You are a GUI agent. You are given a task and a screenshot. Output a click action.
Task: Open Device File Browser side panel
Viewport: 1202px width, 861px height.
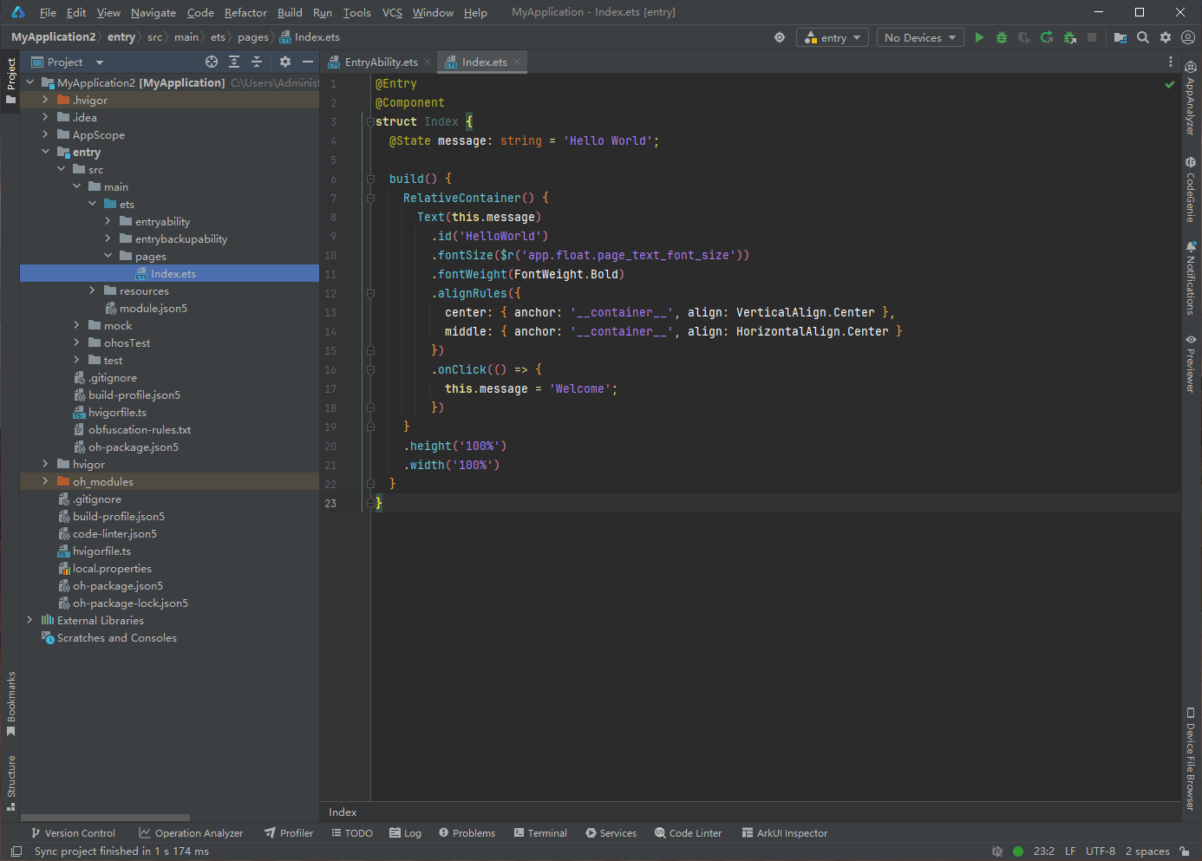click(1191, 759)
